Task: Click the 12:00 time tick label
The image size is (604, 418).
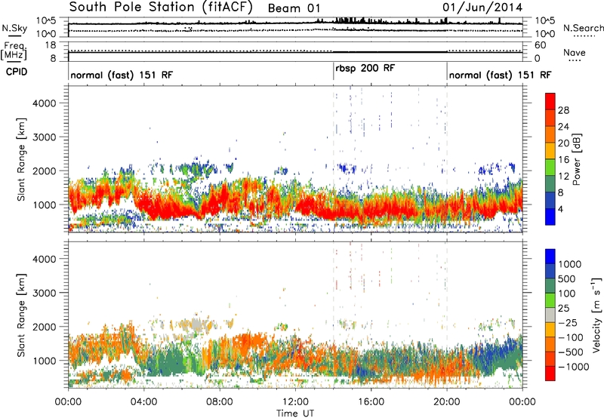Action: pyautogui.click(x=295, y=402)
